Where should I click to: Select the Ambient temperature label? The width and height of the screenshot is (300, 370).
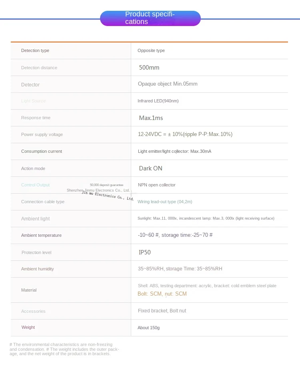pyautogui.click(x=41, y=235)
